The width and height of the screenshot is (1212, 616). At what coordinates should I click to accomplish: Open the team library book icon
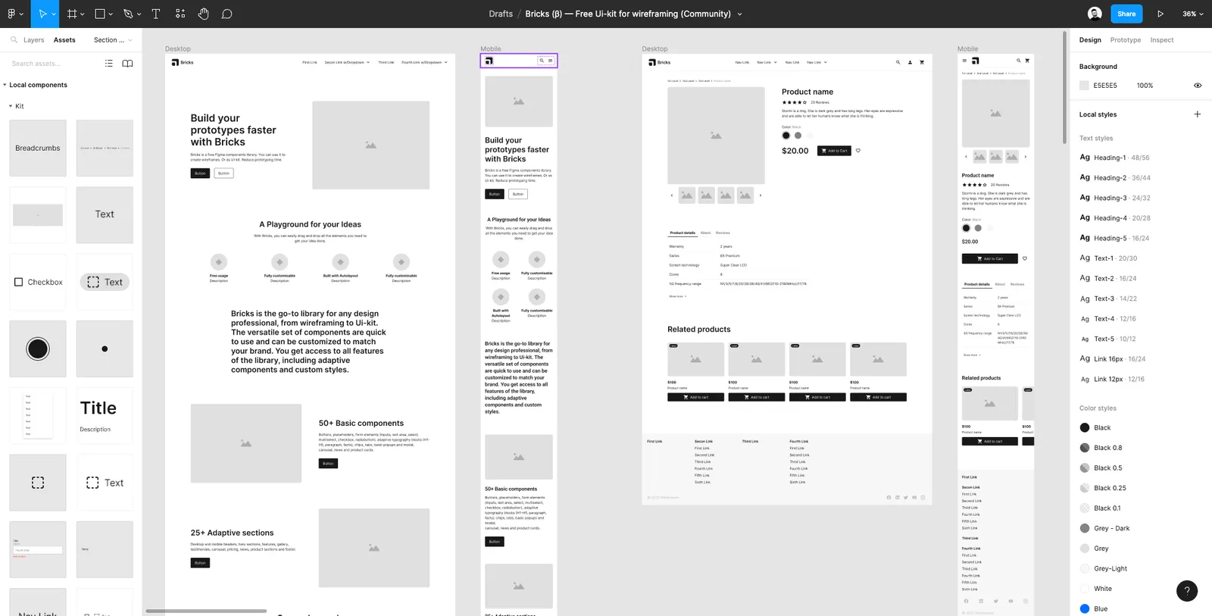(127, 64)
